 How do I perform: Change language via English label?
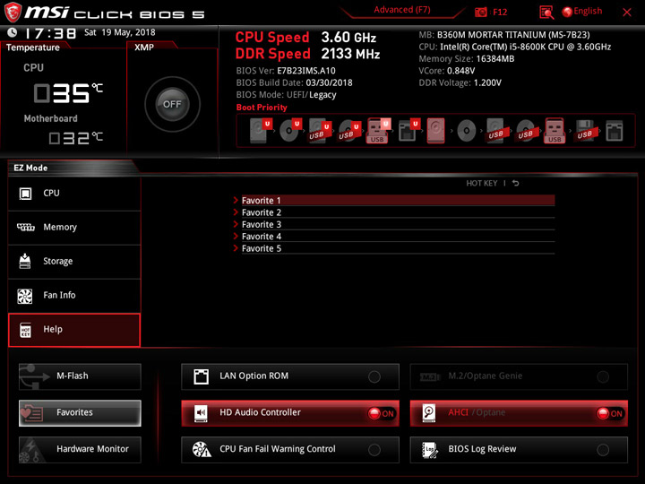coord(588,11)
